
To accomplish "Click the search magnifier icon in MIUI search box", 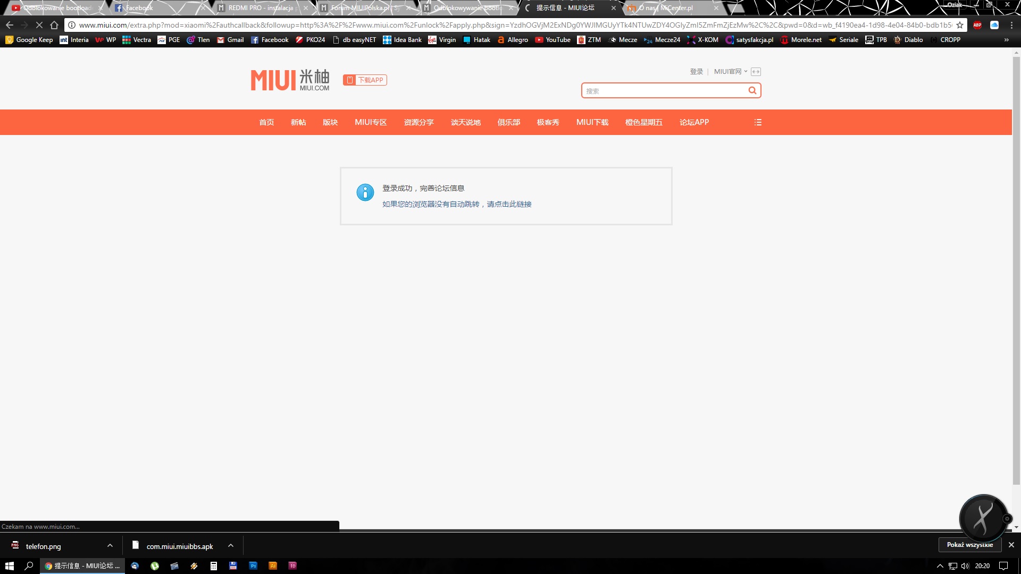I will coord(752,90).
